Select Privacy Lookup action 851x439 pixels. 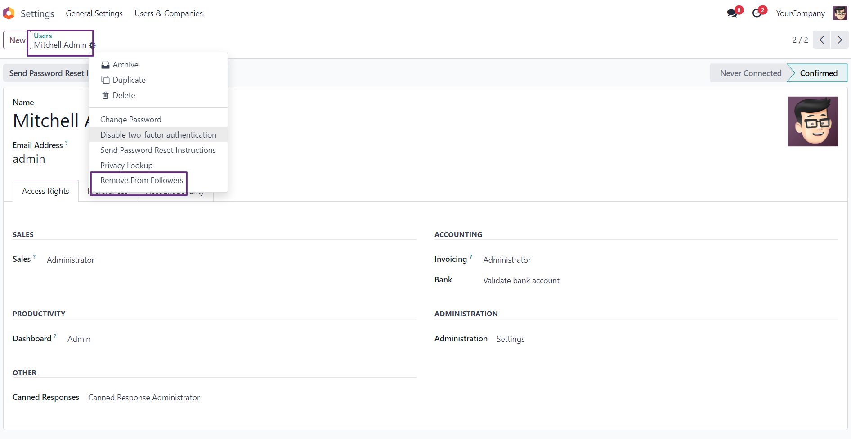coord(158,166)
